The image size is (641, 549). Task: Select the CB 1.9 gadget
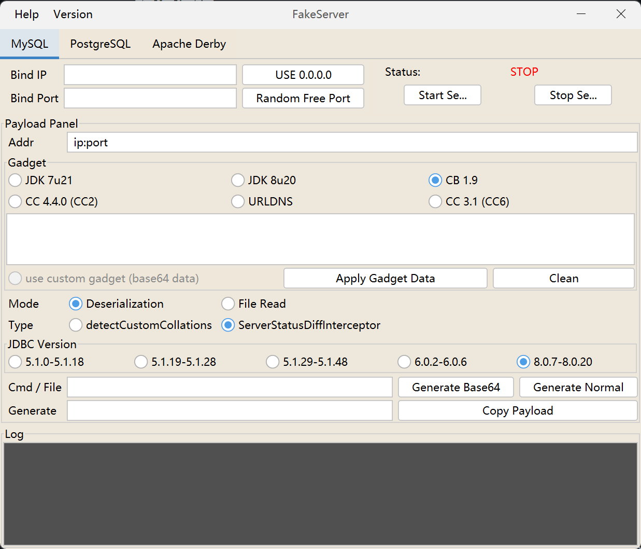click(453, 180)
